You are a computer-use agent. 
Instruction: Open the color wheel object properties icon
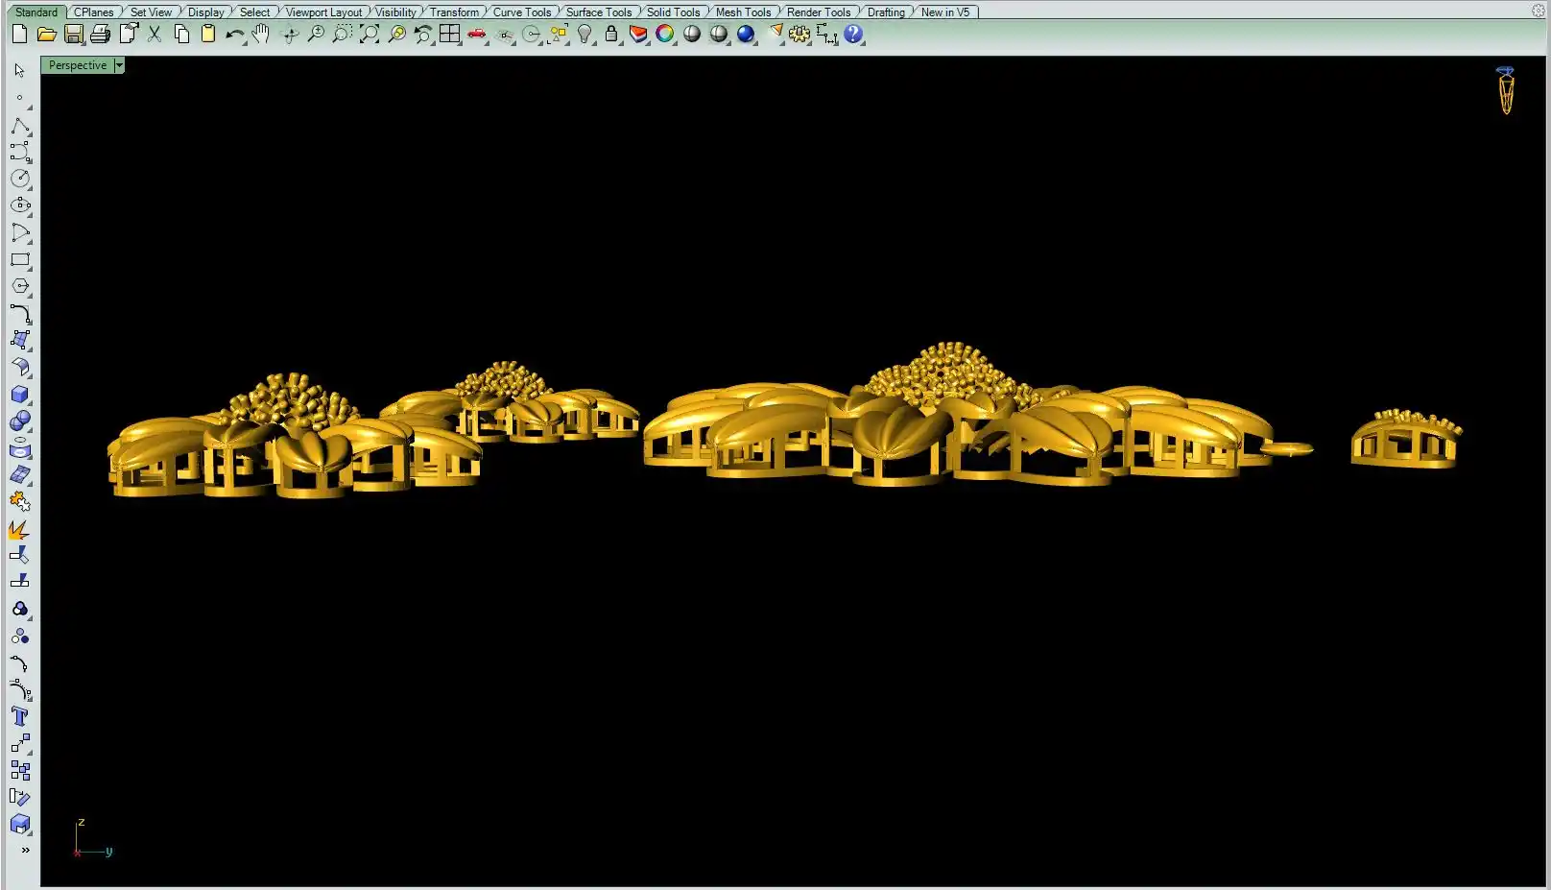click(x=665, y=35)
